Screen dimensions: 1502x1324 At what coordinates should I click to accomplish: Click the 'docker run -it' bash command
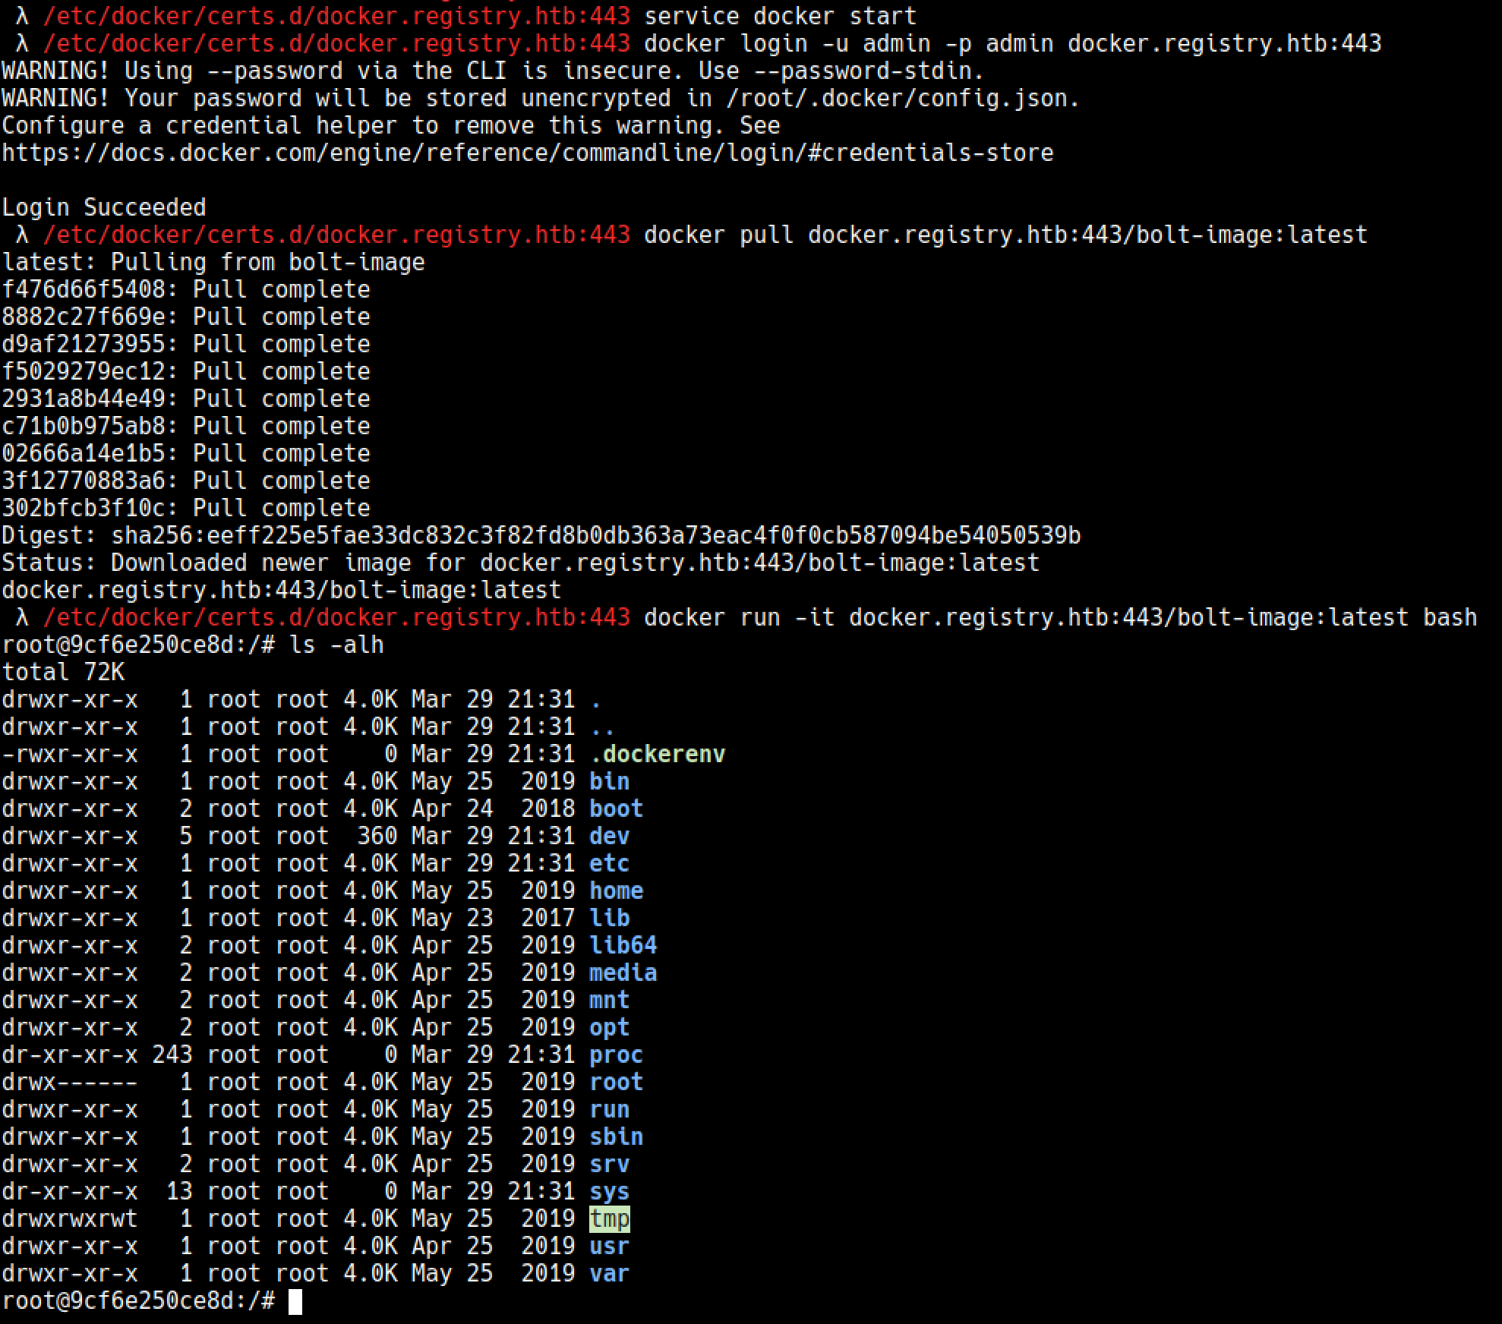(x=1060, y=617)
